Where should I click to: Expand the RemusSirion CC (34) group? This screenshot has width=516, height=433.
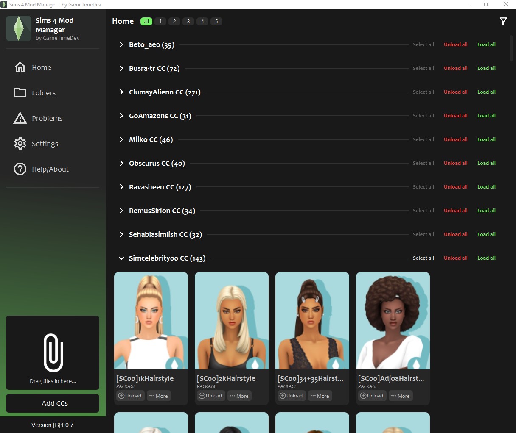click(x=121, y=211)
